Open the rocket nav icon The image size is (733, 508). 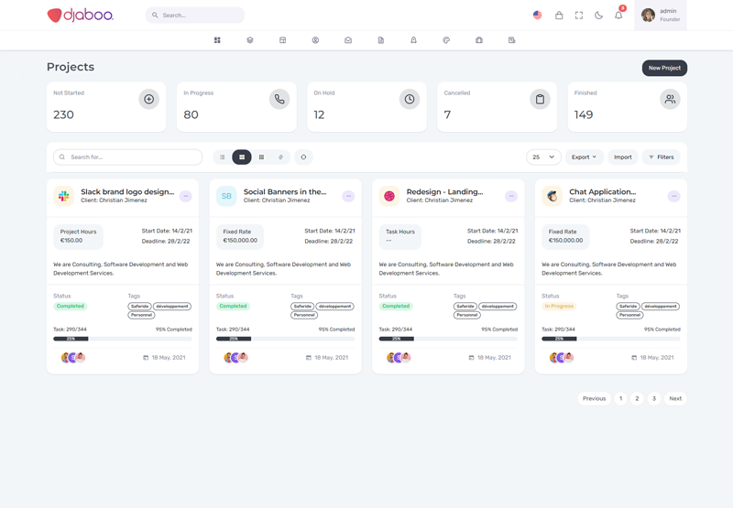coord(414,40)
